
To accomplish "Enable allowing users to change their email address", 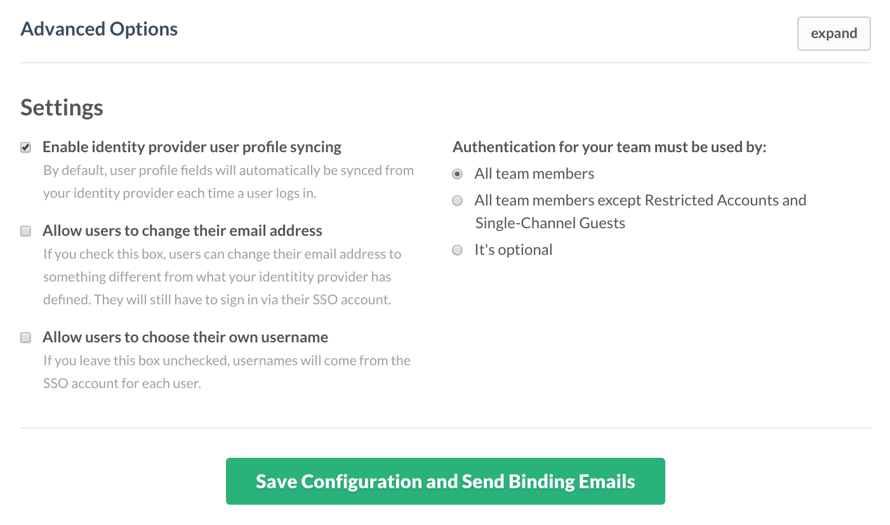I will [x=25, y=231].
